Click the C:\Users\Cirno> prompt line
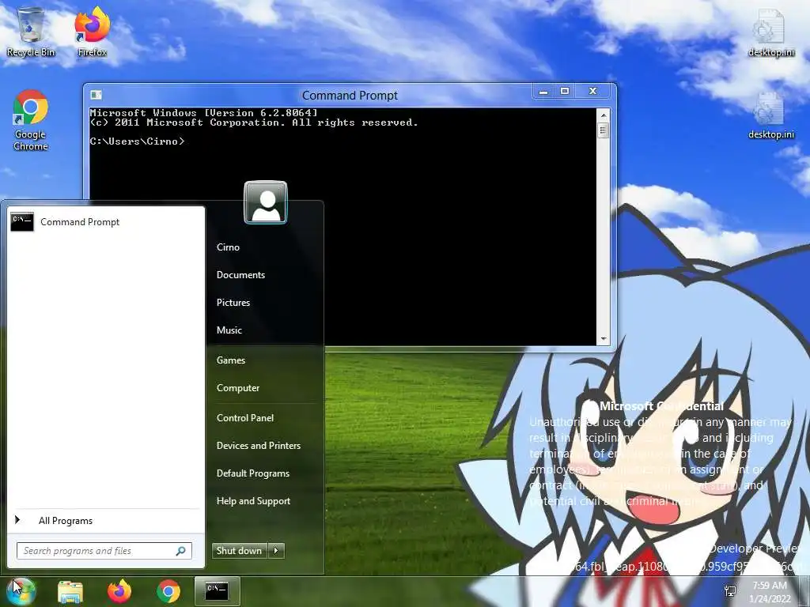Screen dimensions: 810x607 pyautogui.click(x=137, y=141)
